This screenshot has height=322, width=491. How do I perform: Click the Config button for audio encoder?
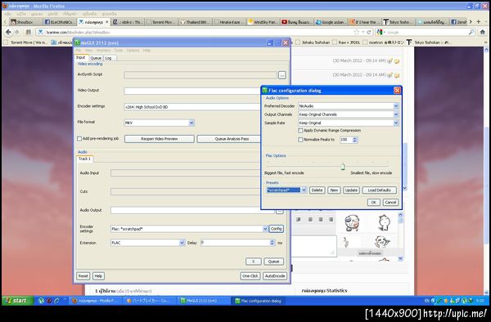click(277, 229)
